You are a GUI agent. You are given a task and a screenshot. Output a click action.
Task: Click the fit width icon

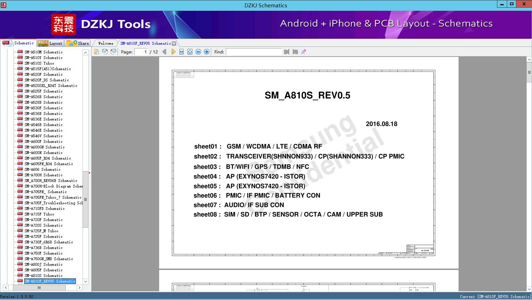(x=182, y=52)
